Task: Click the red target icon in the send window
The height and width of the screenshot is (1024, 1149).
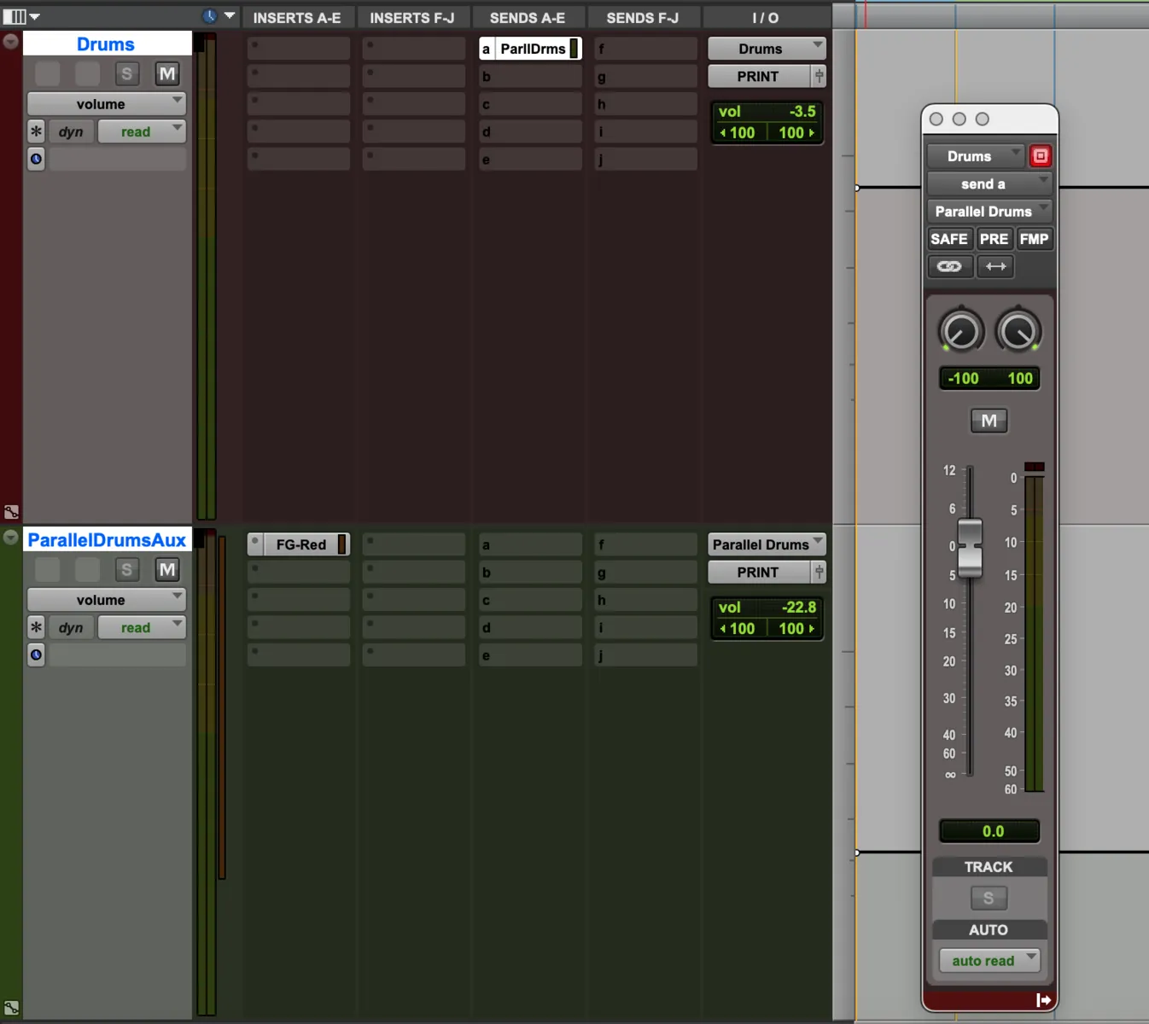Action: (x=1041, y=155)
